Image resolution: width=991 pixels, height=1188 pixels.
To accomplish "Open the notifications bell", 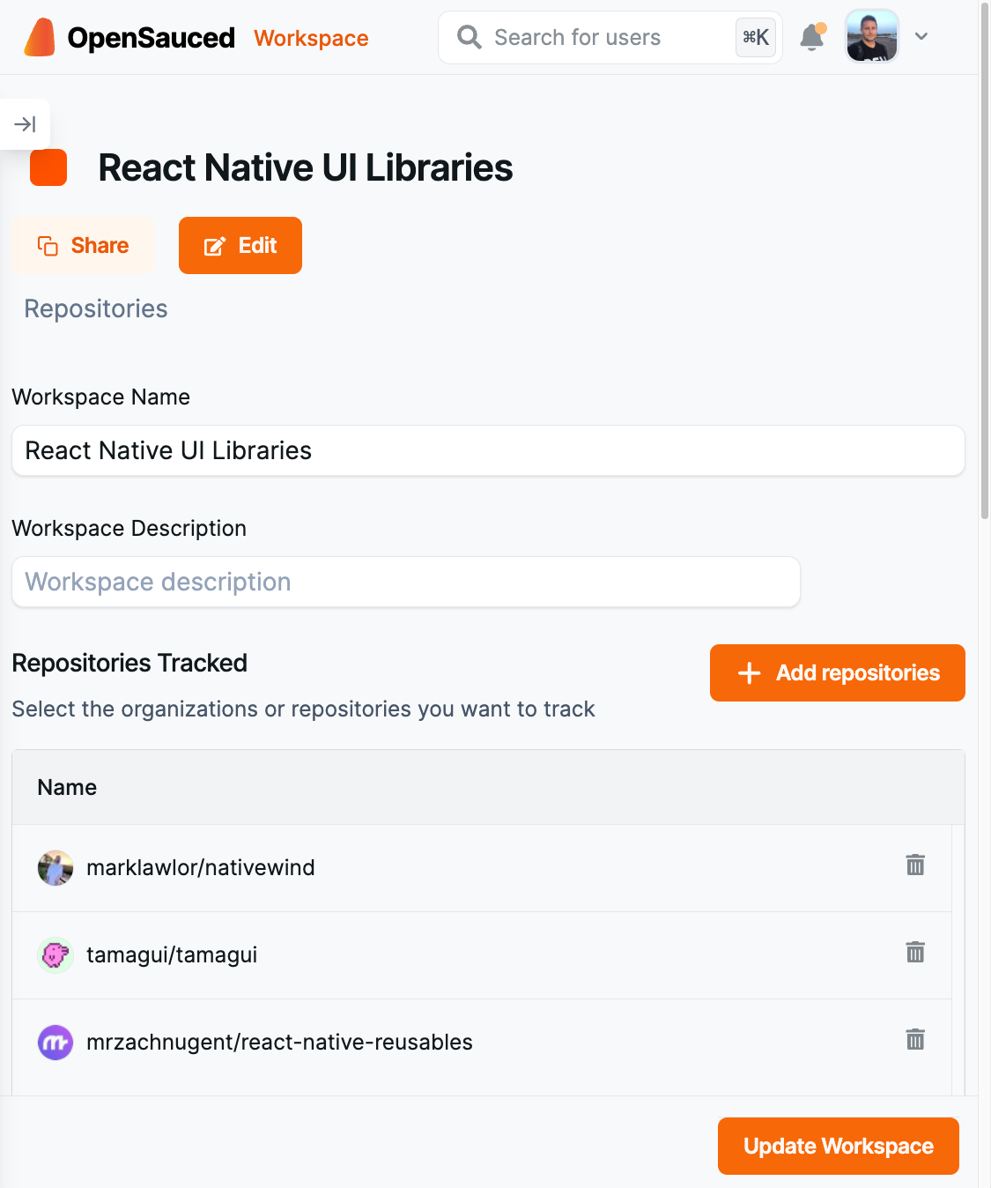I will coord(810,37).
